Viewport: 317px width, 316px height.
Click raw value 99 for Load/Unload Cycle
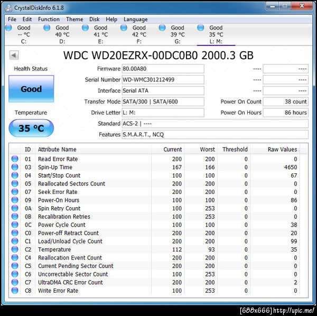point(294,241)
